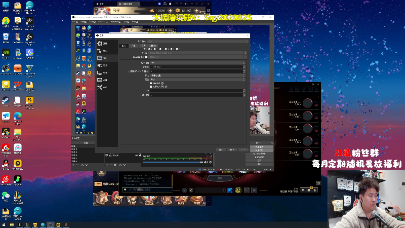Move source down arrow in sources panel

tap(124, 165)
